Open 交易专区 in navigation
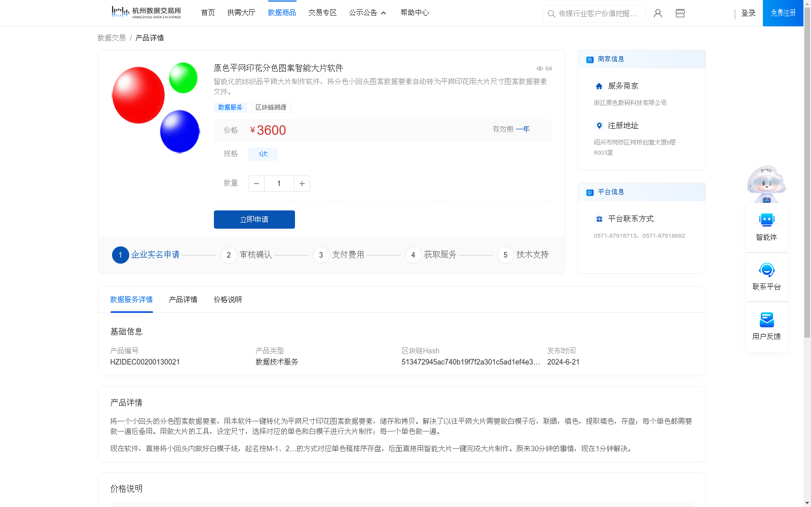 point(322,13)
